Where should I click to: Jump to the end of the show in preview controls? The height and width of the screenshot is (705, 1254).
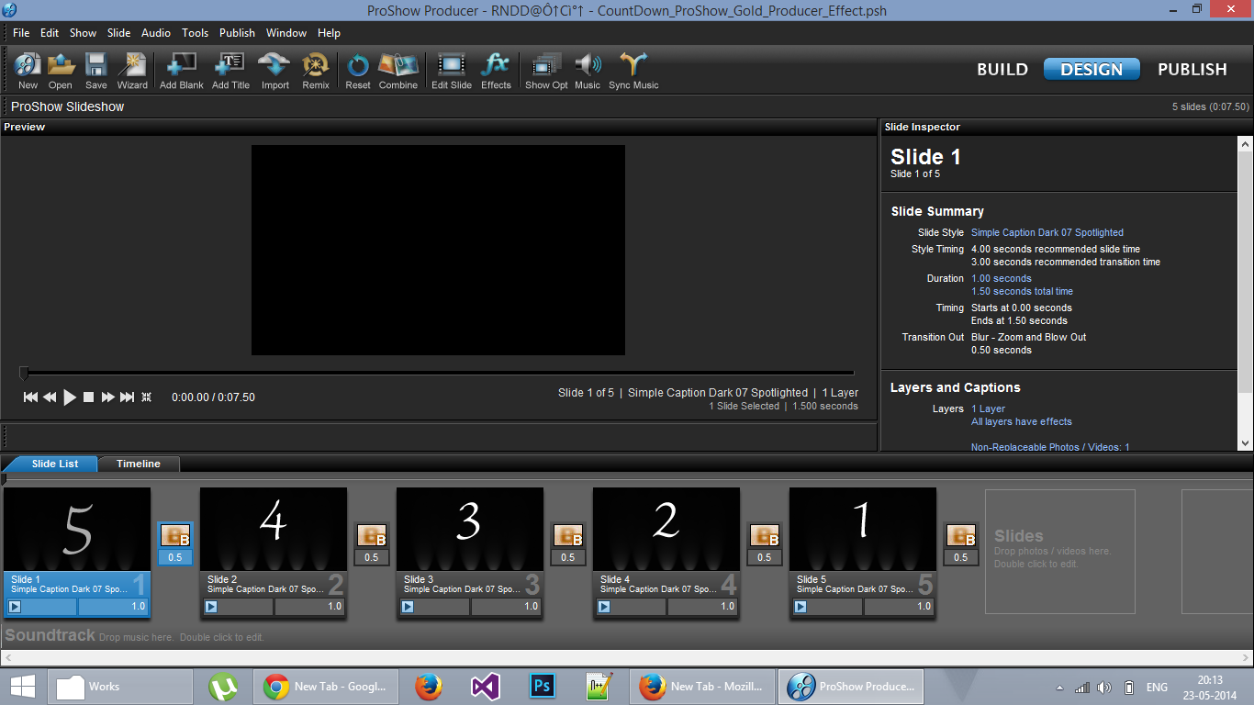(128, 397)
